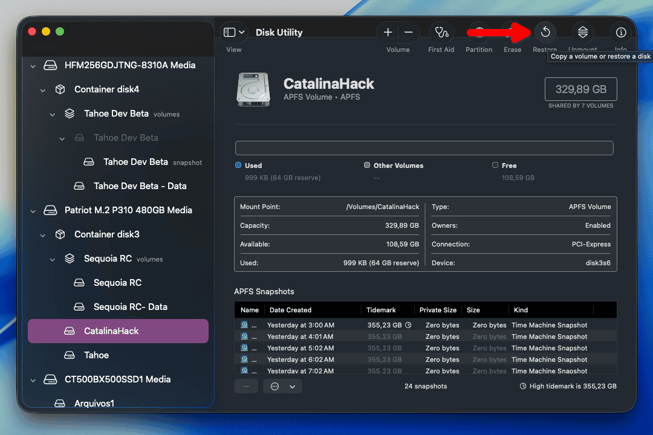This screenshot has height=435, width=653.
Task: Select the Tahoe volume in sidebar
Action: (96, 355)
